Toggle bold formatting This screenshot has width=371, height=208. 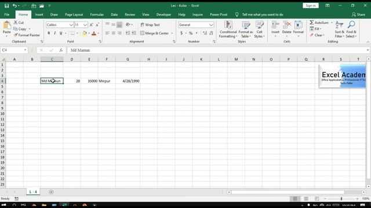[49, 34]
